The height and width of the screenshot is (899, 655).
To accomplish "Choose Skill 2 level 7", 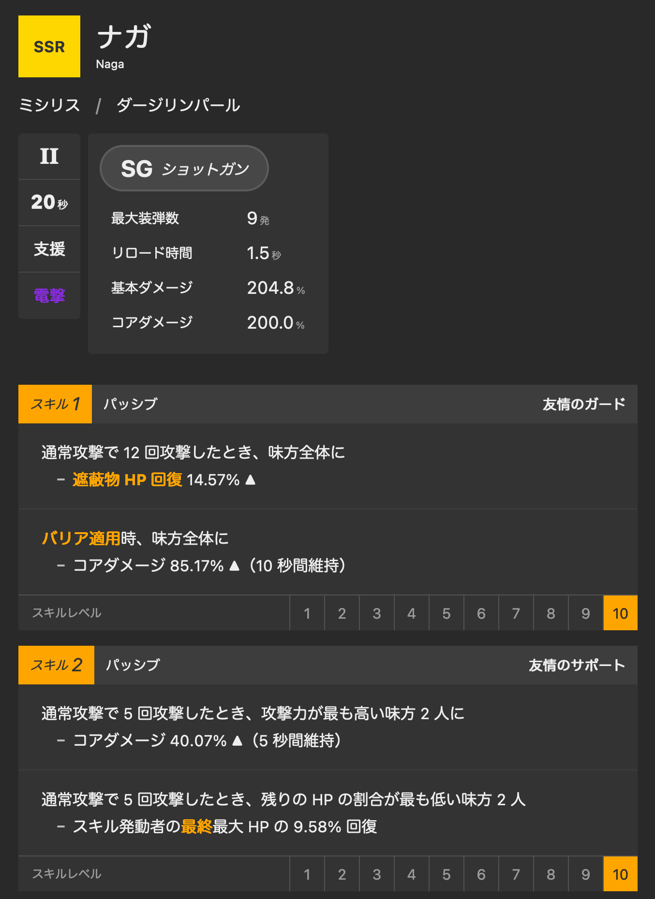I will click(516, 874).
